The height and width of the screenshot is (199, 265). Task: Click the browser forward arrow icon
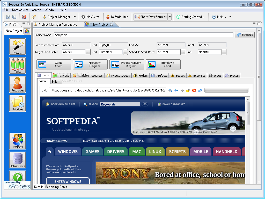tap(182, 90)
